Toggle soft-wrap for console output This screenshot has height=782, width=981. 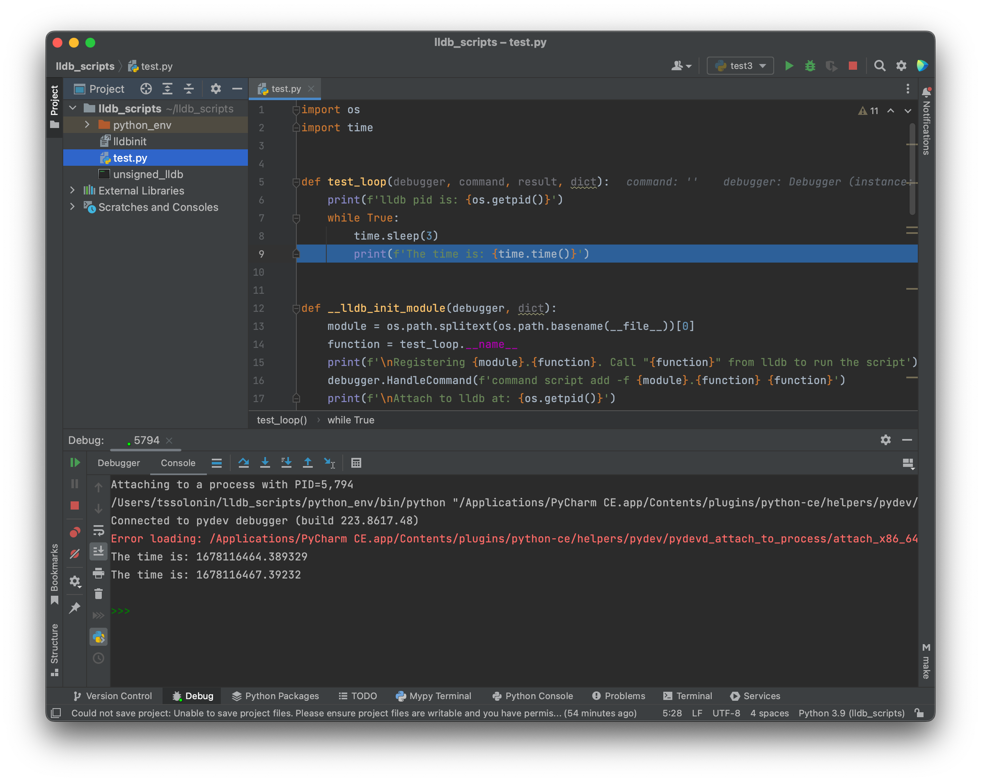point(99,531)
